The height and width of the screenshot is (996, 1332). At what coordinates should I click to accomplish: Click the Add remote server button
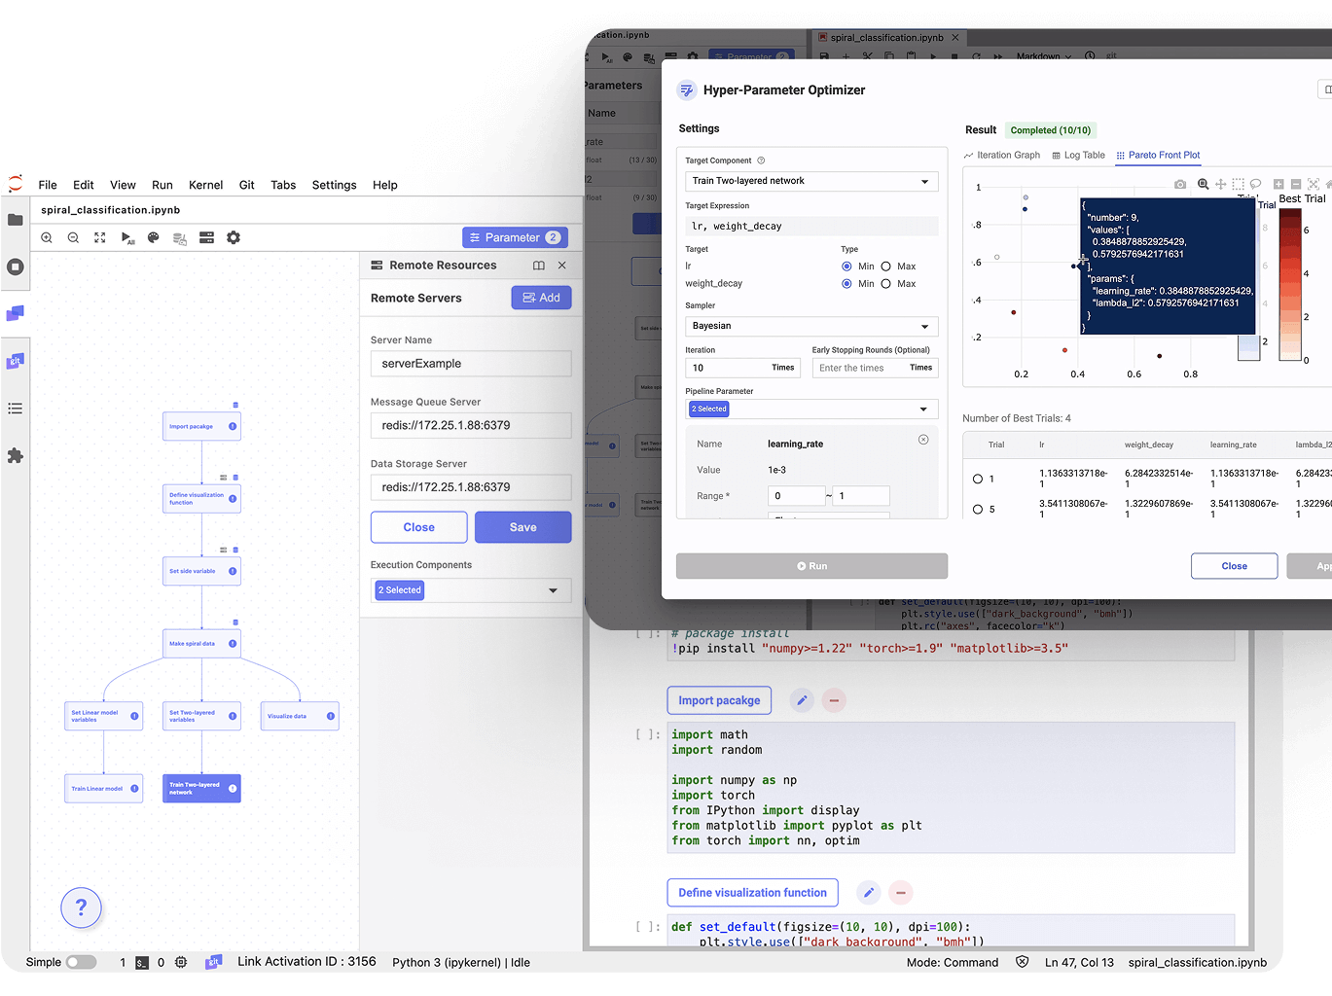pyautogui.click(x=541, y=298)
